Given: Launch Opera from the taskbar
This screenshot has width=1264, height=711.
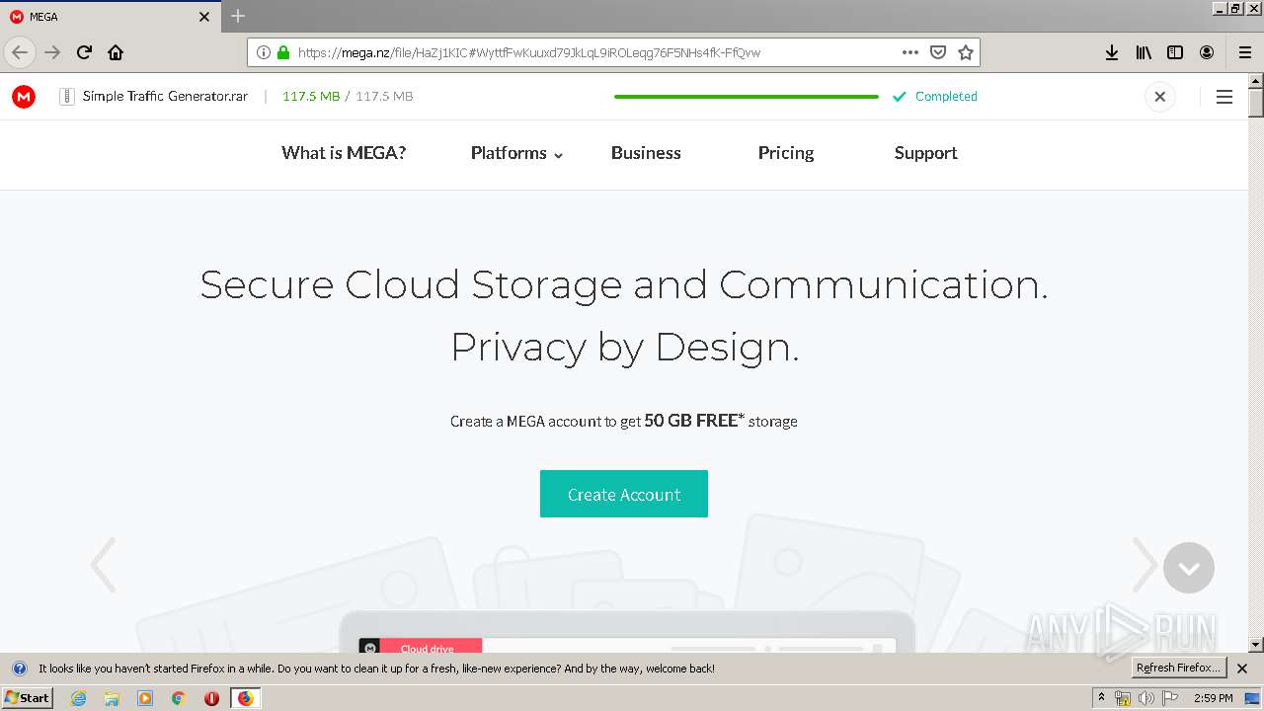Looking at the screenshot, I should pos(211,698).
